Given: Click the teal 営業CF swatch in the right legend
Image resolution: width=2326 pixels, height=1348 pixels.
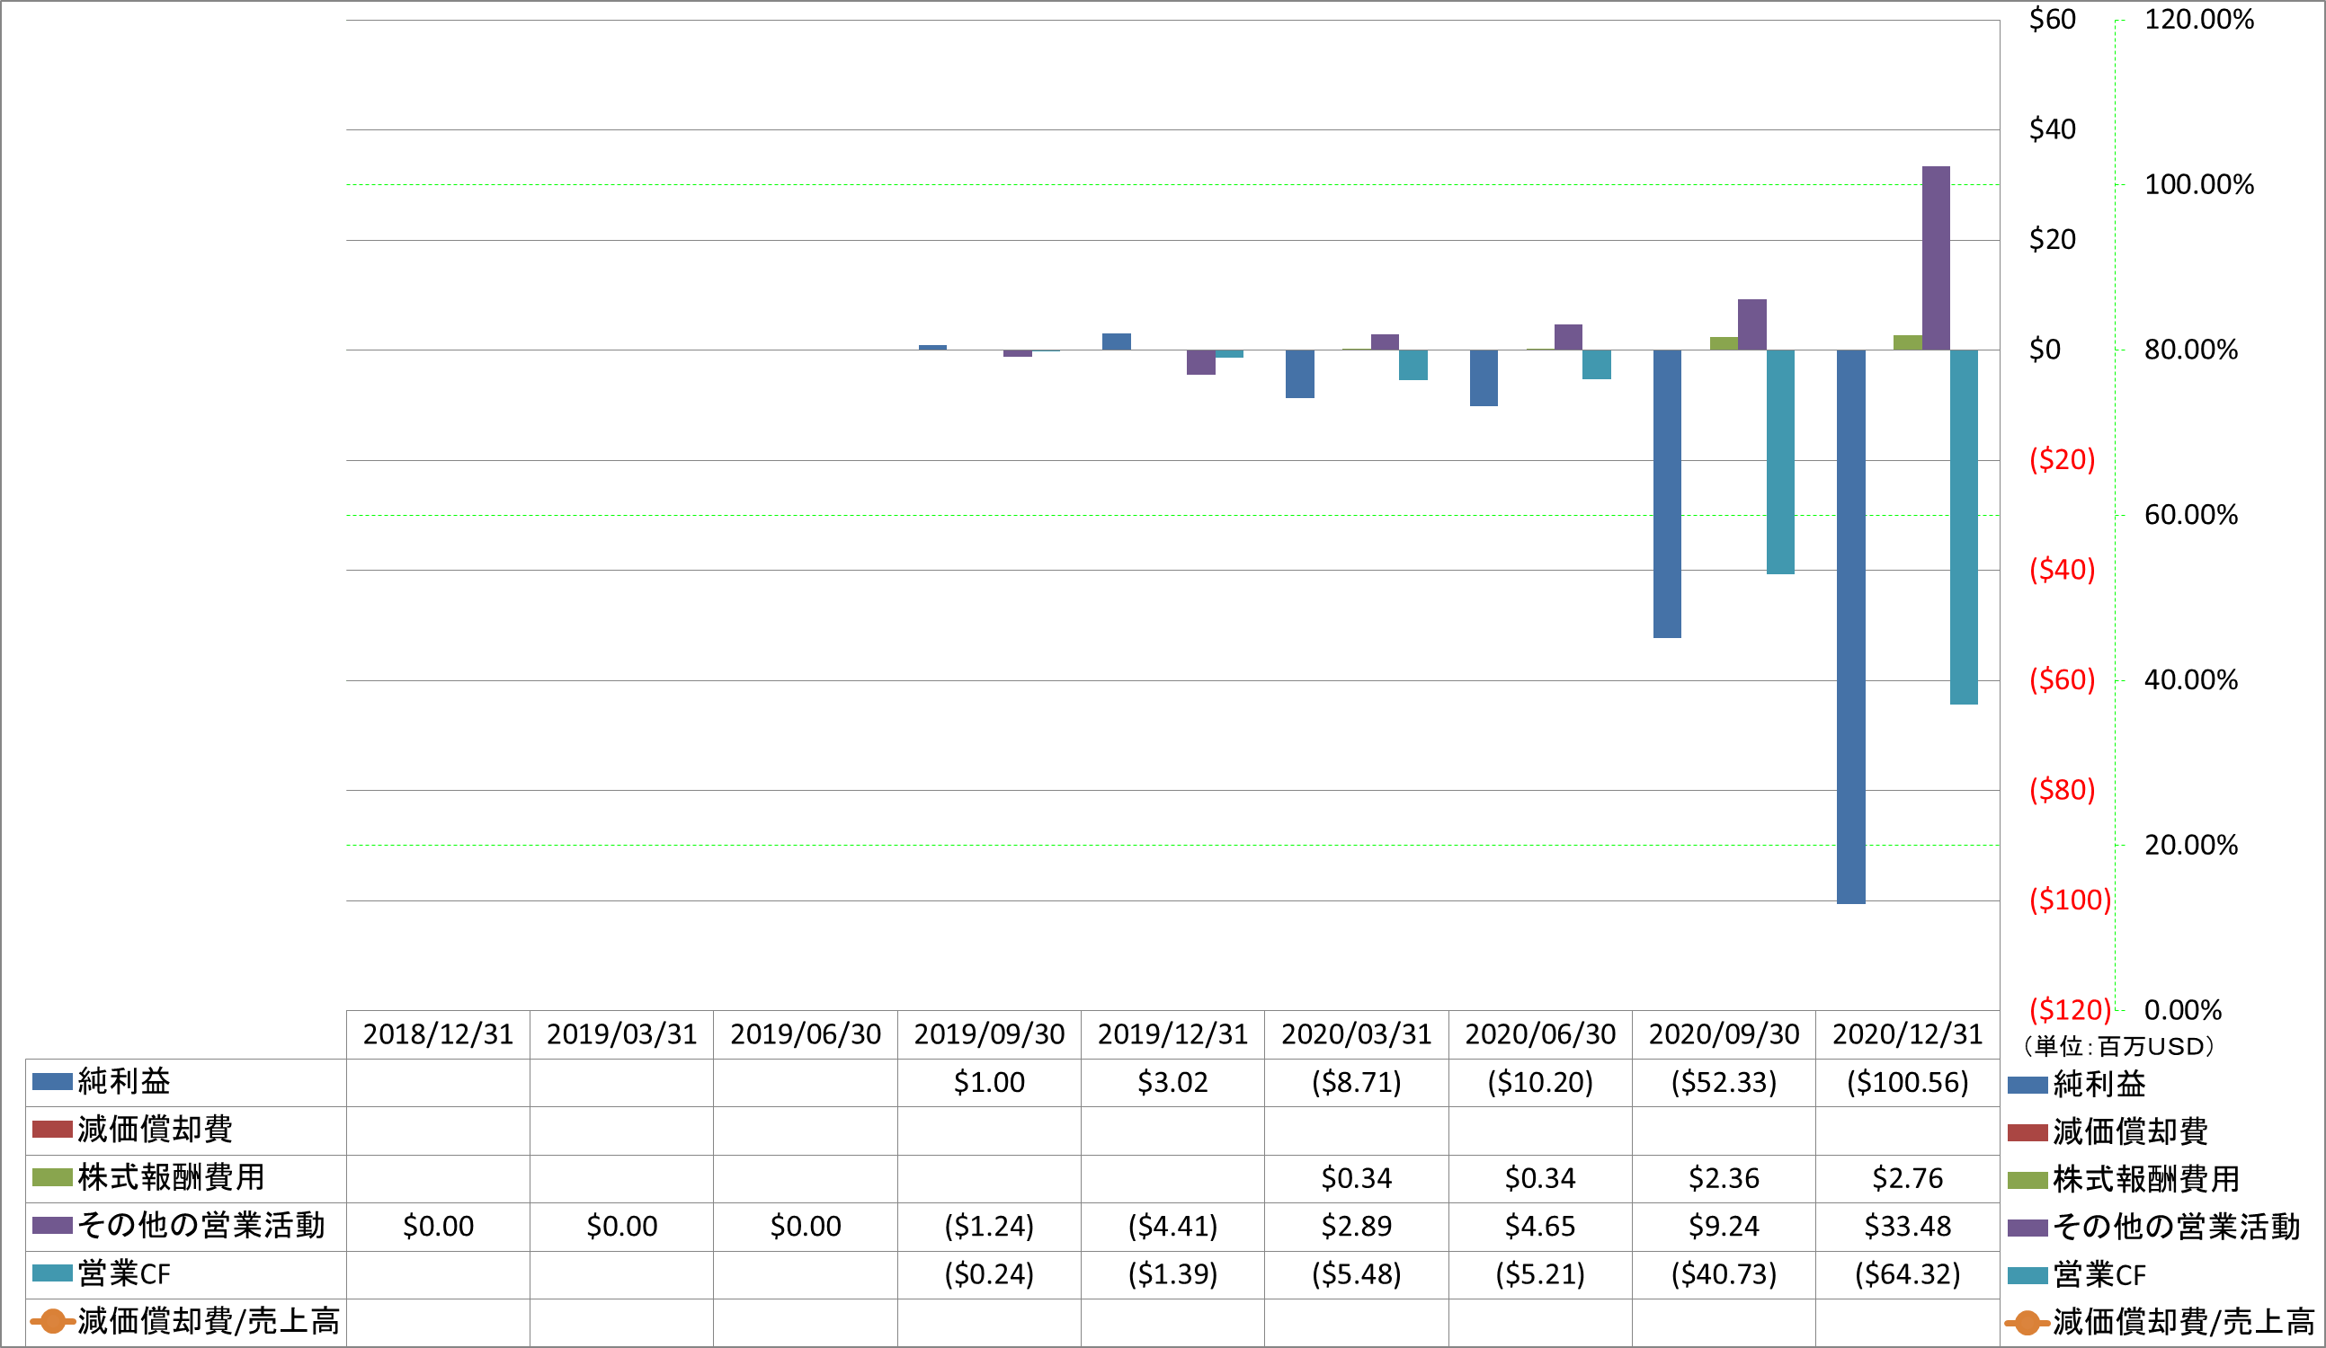Looking at the screenshot, I should 2027,1276.
